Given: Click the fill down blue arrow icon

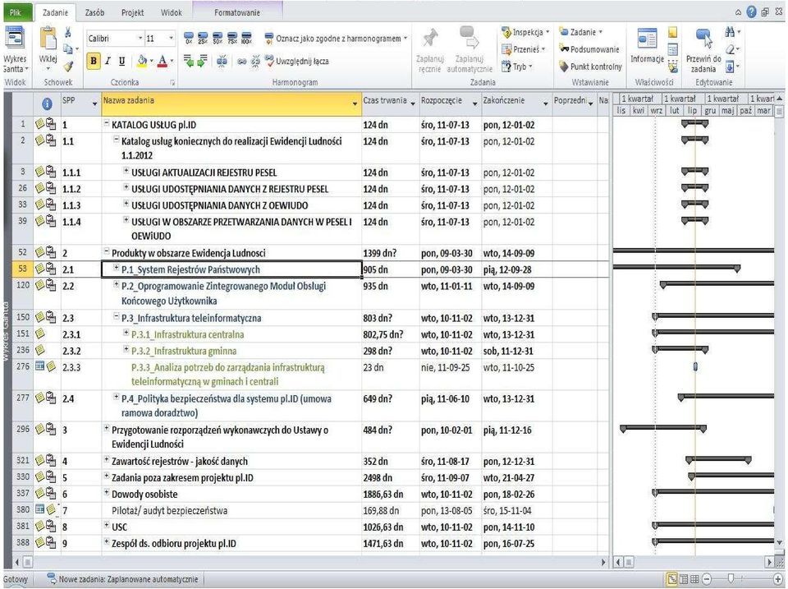Looking at the screenshot, I should 731,66.
